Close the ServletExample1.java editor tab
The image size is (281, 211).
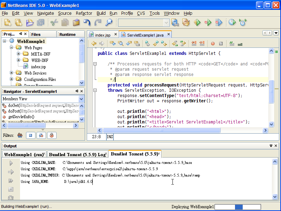click(169, 34)
